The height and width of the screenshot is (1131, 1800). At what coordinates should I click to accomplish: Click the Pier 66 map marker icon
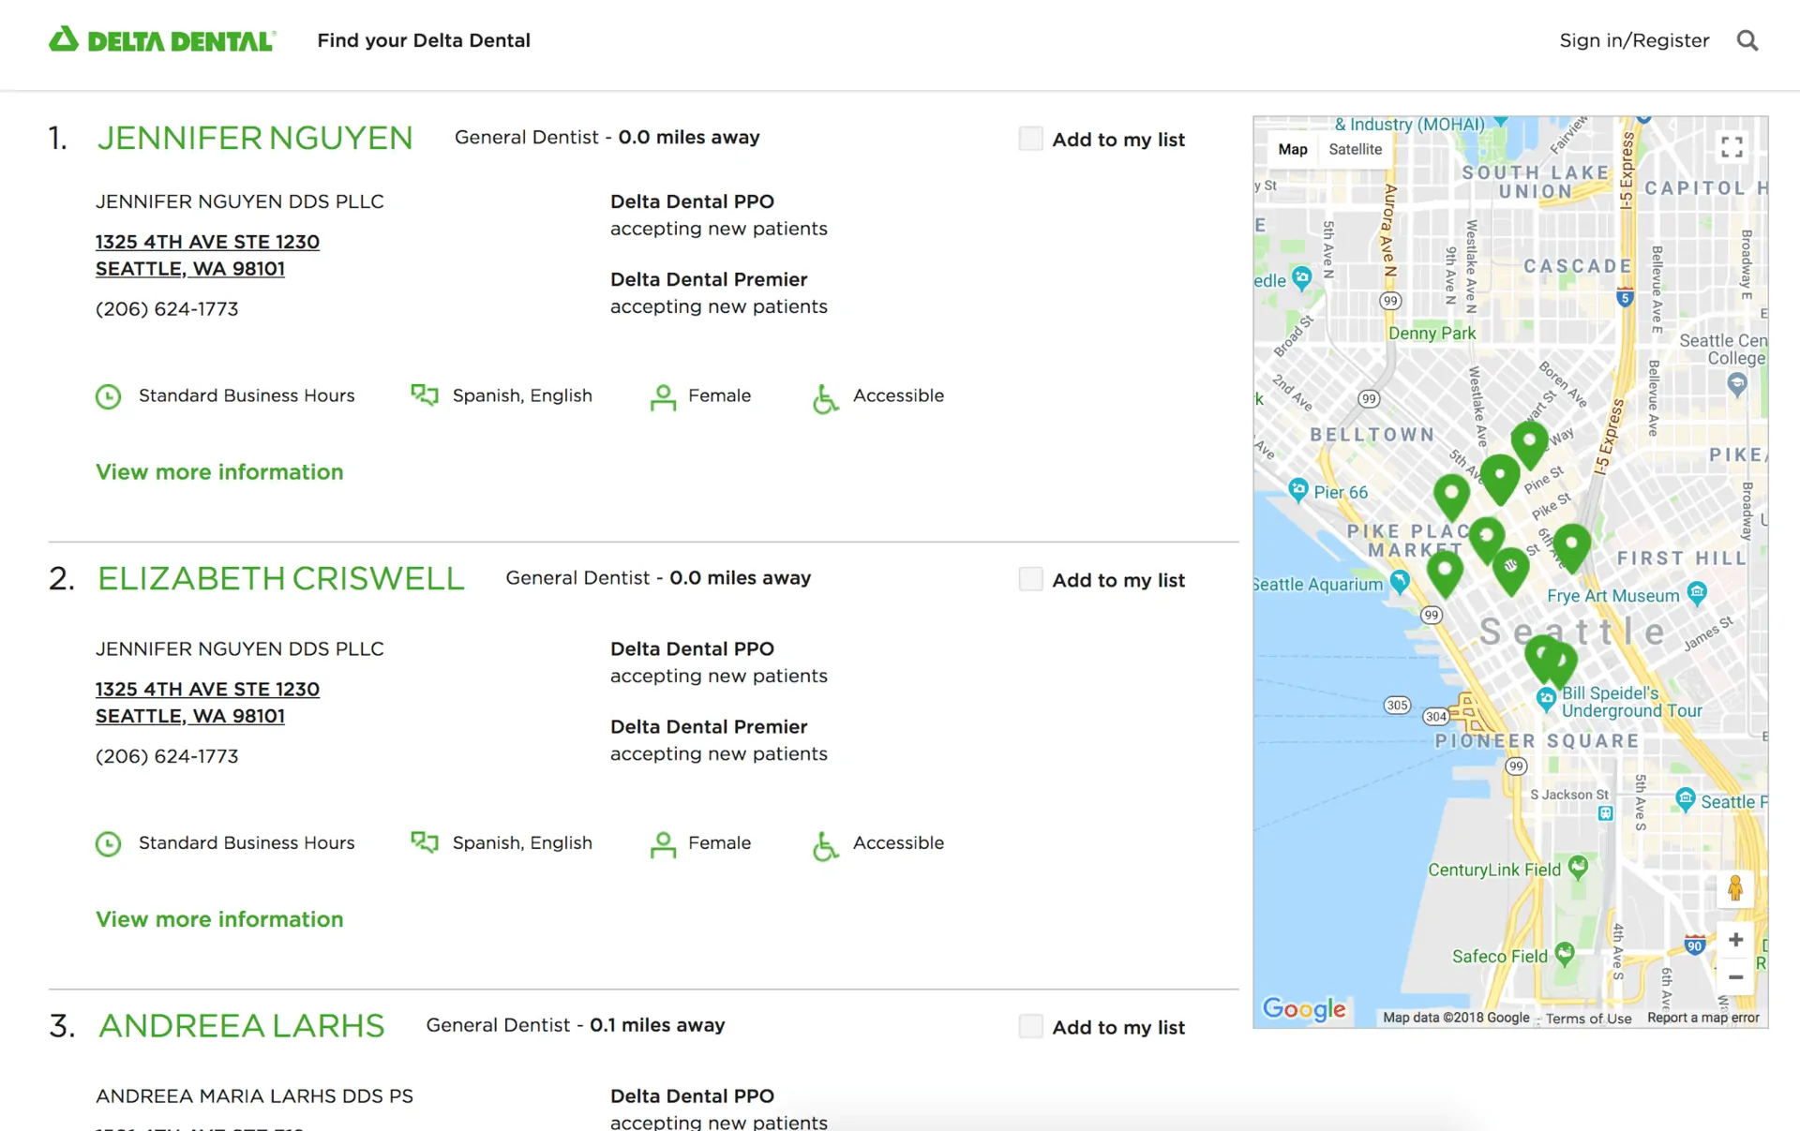(1298, 489)
